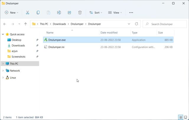Sort by Type column header
Screen dimensions: 189x120
135,33
